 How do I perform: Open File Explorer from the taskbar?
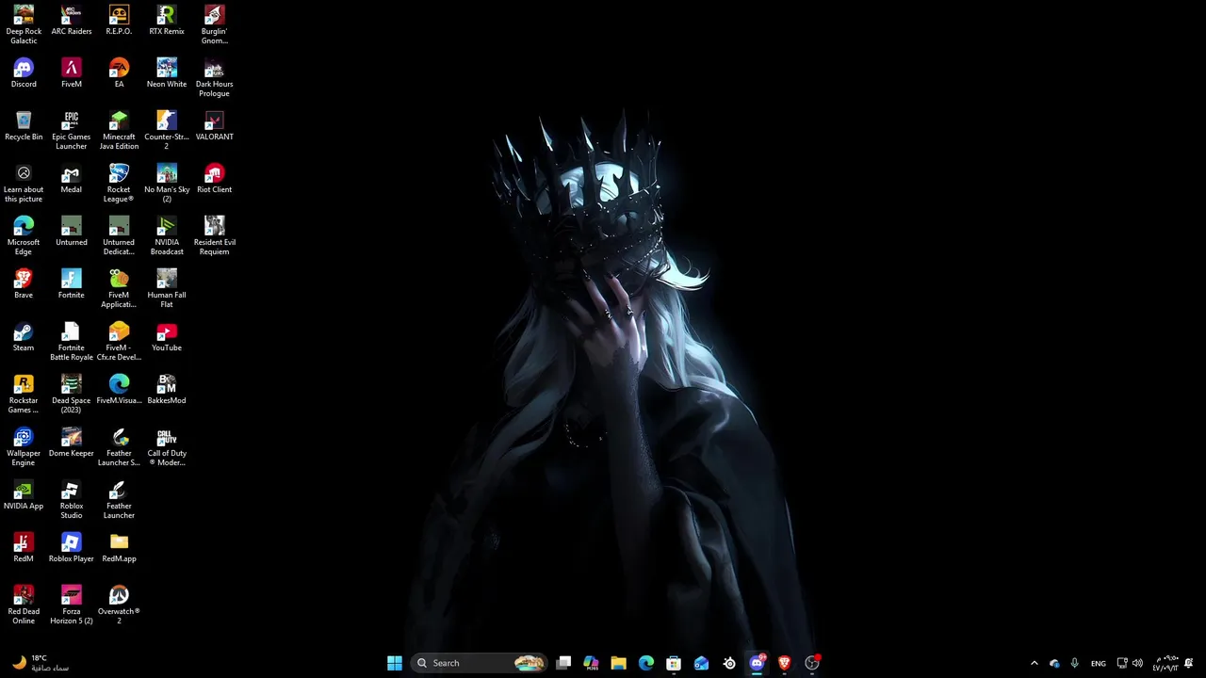click(x=618, y=663)
